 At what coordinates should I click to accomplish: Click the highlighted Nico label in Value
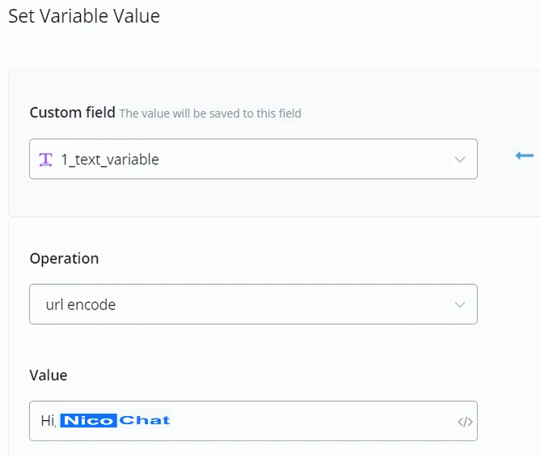[x=88, y=420]
